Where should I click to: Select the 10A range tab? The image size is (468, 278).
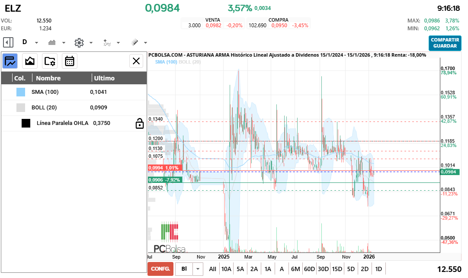tap(226, 269)
